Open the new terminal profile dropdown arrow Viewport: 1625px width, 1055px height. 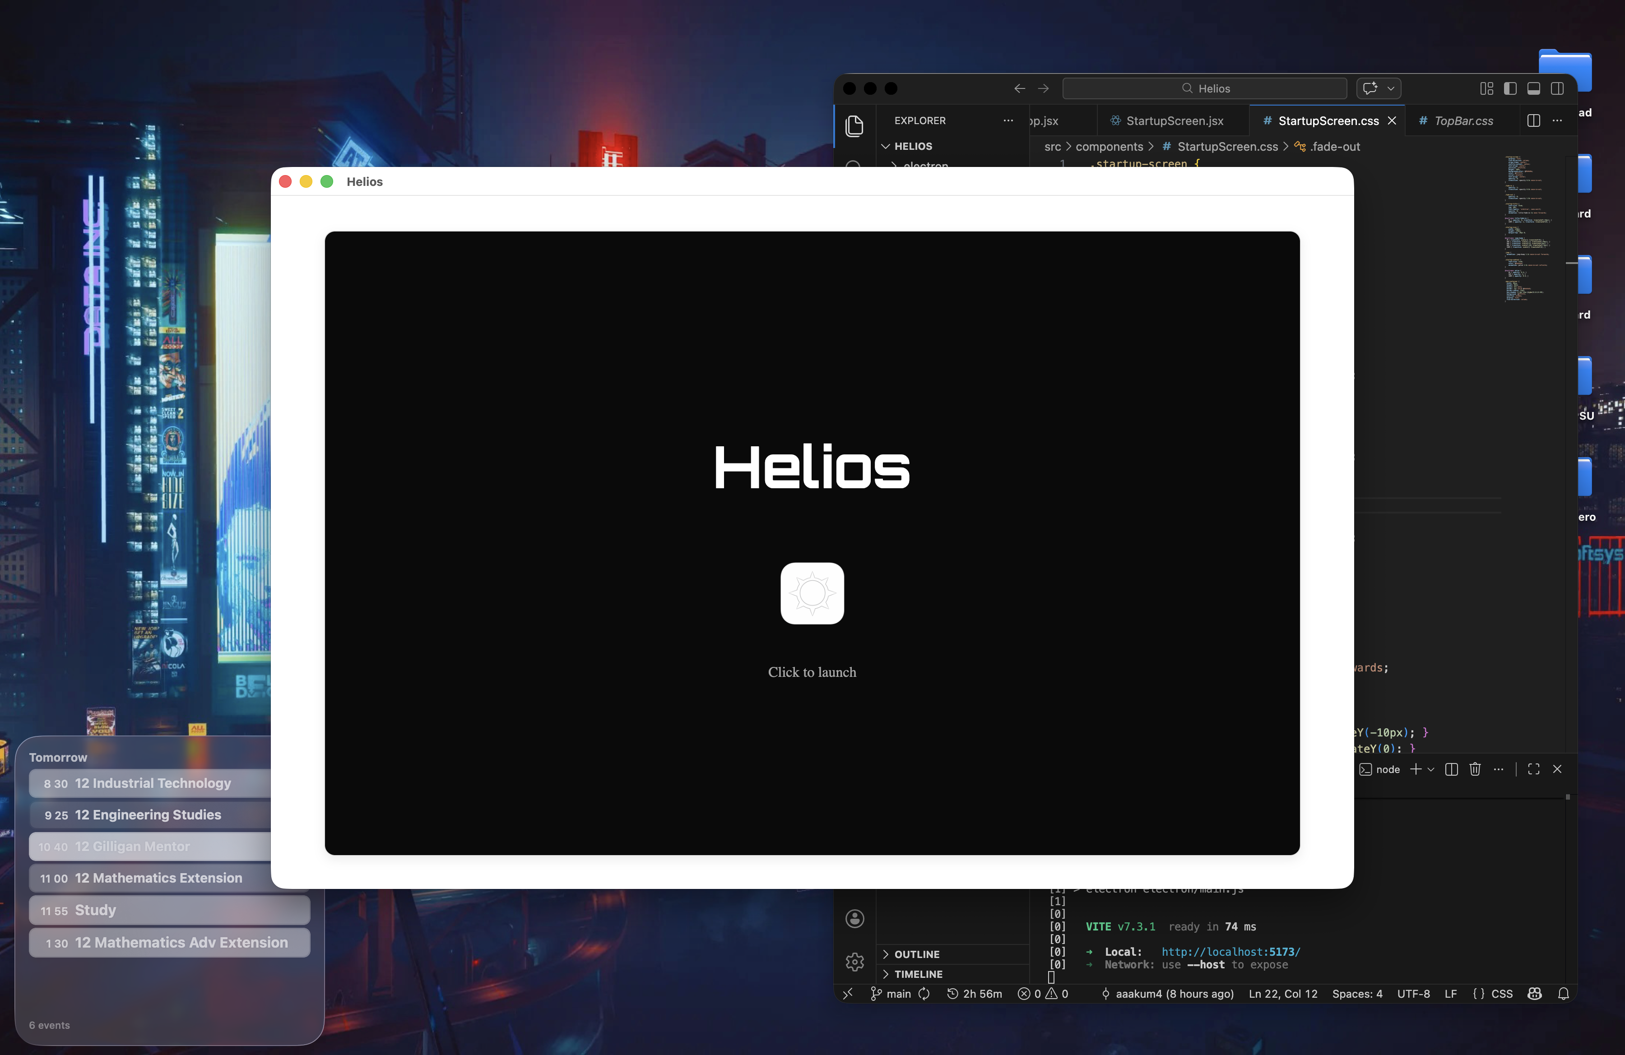click(1431, 769)
